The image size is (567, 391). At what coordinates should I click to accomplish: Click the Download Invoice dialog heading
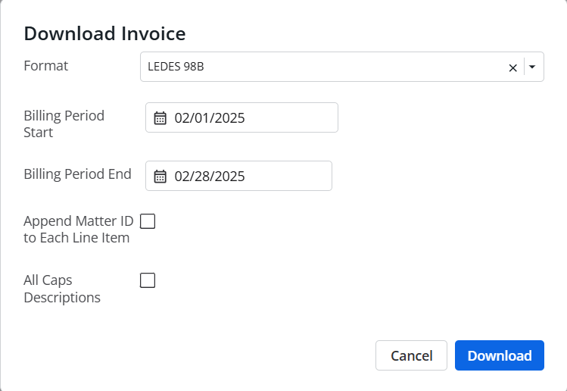[104, 33]
